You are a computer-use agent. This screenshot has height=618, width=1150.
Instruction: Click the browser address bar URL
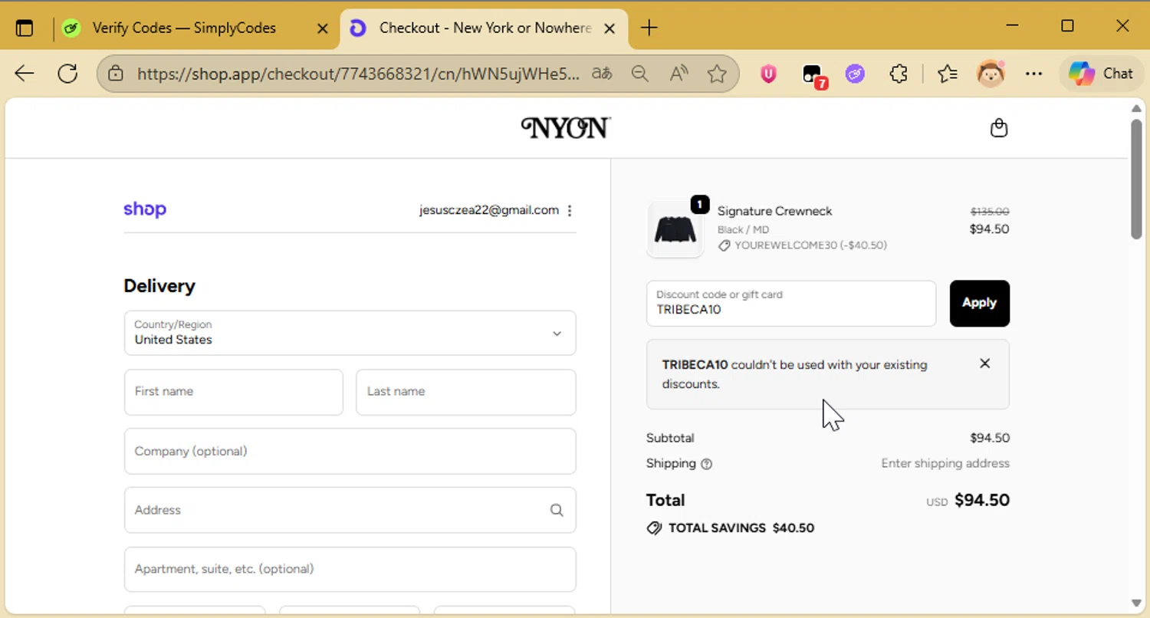coord(358,74)
